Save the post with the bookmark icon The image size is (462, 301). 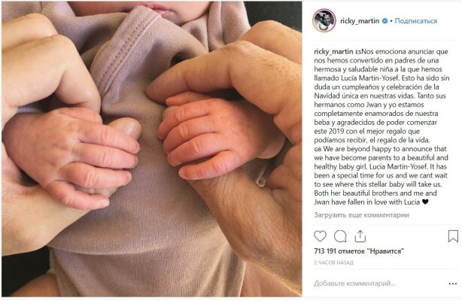point(453,236)
